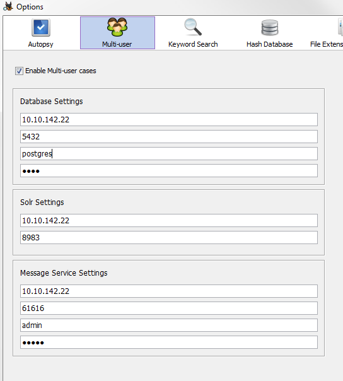Viewport: 343px width, 381px height.
Task: Click message service username admin field
Action: (169, 325)
